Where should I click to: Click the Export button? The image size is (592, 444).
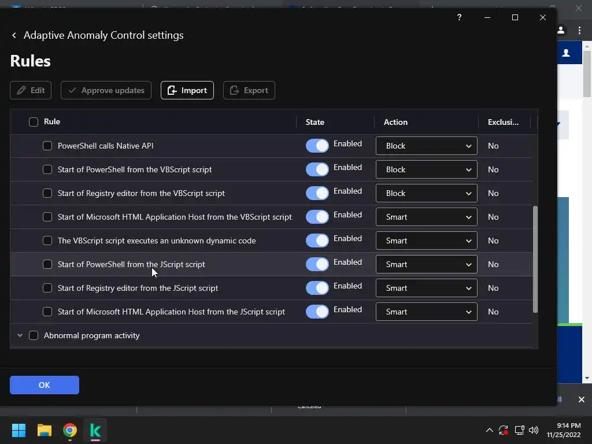(249, 90)
